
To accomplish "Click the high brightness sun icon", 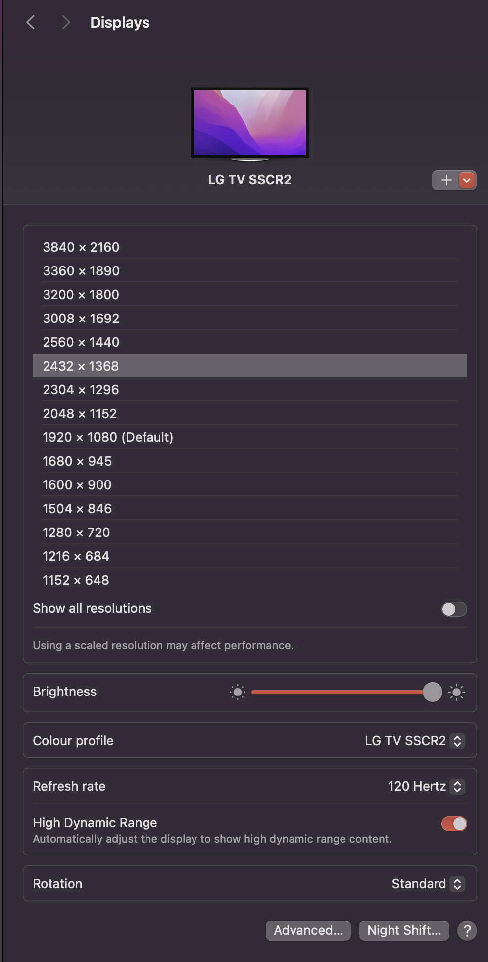I will pos(456,692).
